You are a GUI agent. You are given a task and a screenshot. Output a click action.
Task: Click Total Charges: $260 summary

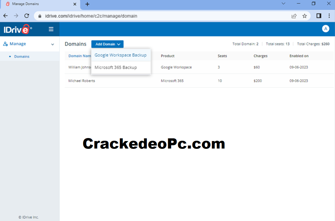click(313, 44)
